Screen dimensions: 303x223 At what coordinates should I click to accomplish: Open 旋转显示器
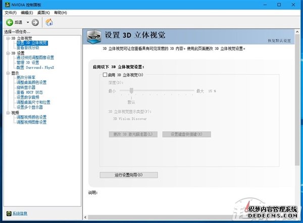click(26, 87)
